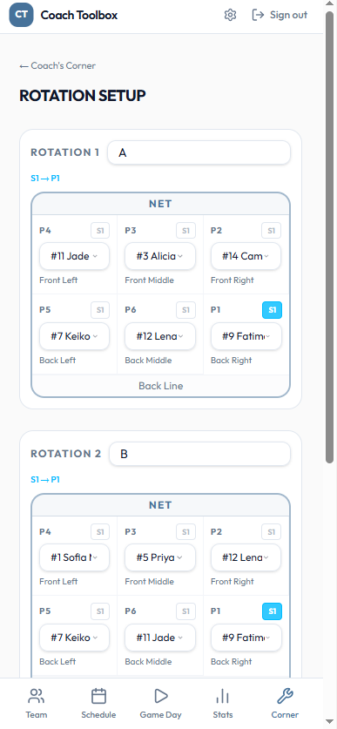Open the Team icon in bottom bar

click(37, 696)
